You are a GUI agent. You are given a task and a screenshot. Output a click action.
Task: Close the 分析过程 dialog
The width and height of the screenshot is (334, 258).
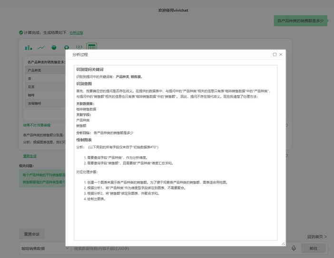tap(281, 55)
